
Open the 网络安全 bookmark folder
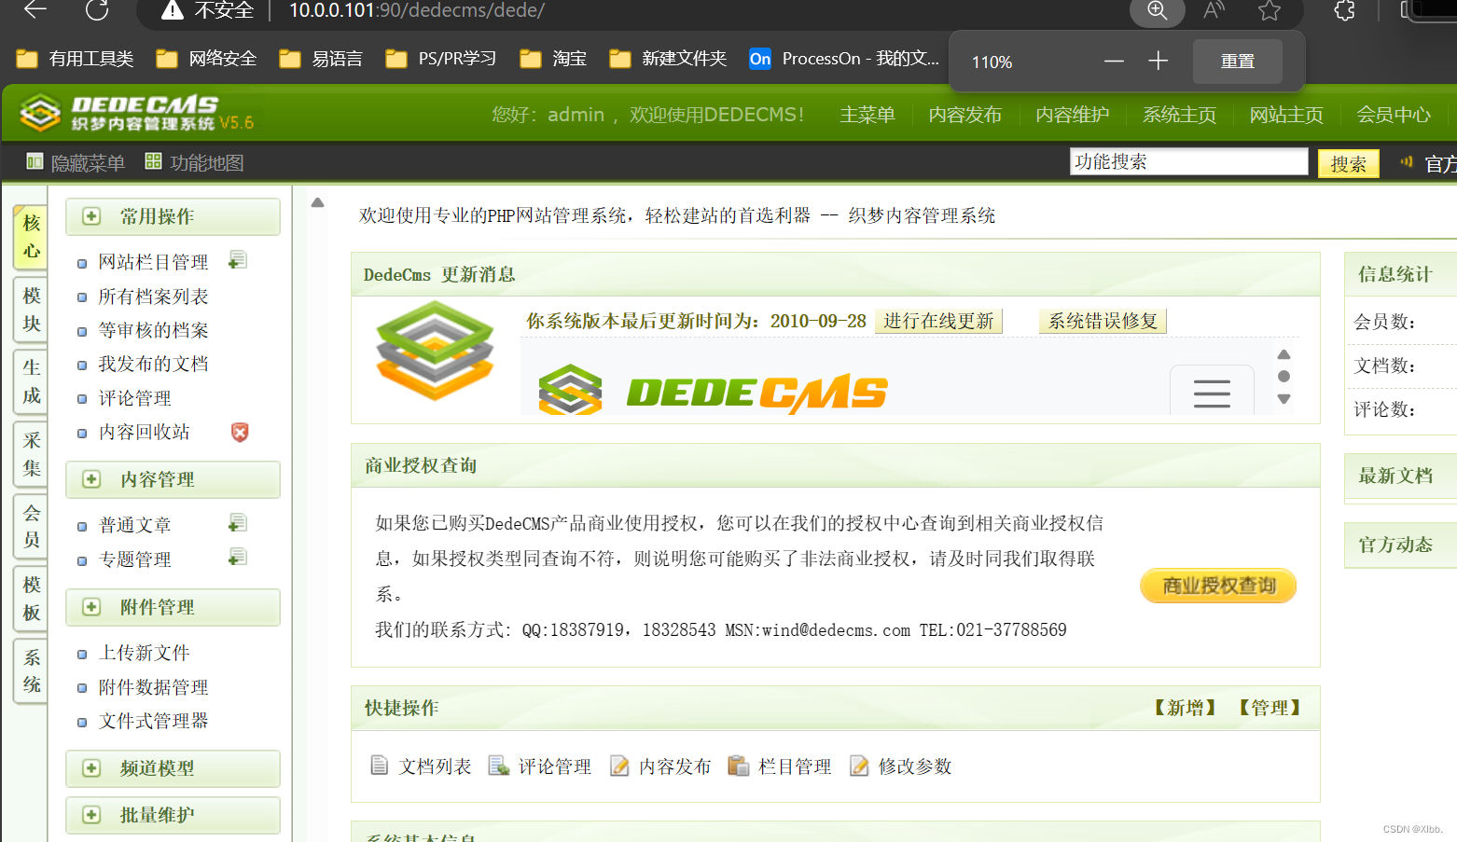pyautogui.click(x=206, y=59)
